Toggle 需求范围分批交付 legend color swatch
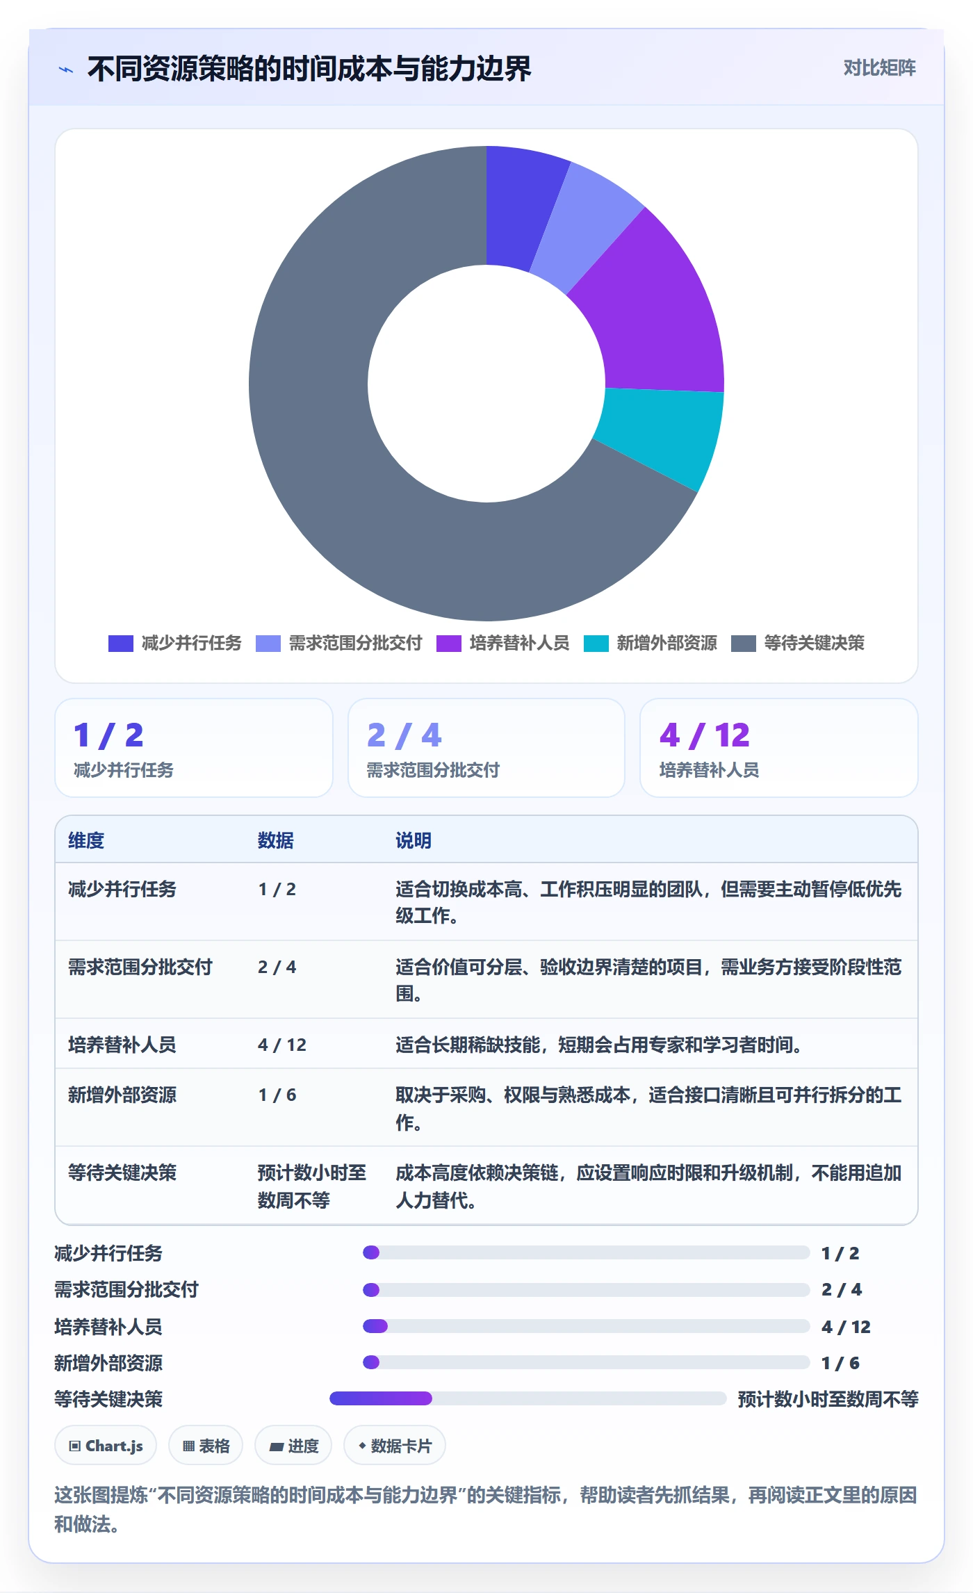973x1593 pixels. coord(268,644)
